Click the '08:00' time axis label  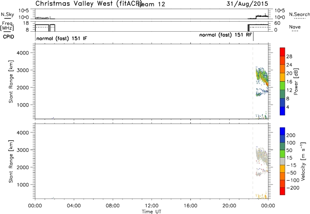tap(113, 206)
